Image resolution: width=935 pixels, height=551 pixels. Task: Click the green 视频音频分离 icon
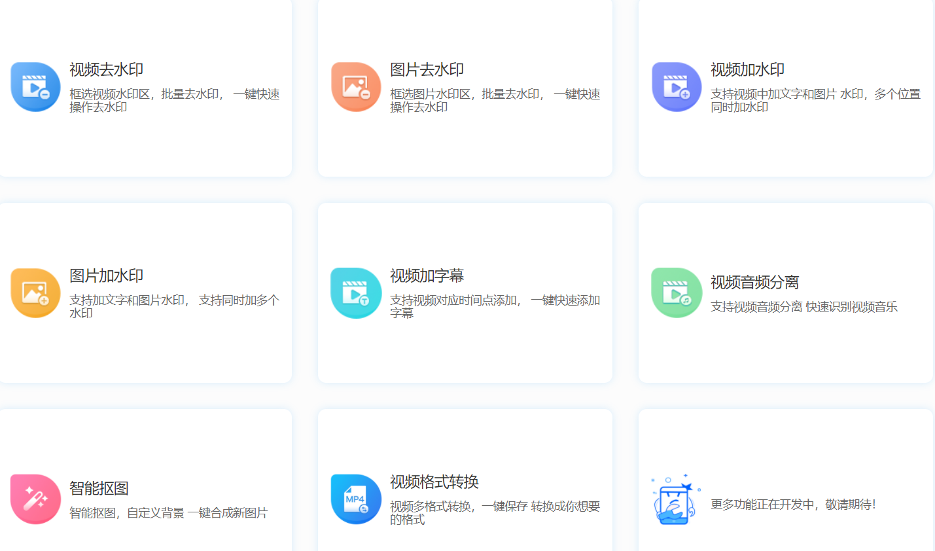(x=677, y=293)
